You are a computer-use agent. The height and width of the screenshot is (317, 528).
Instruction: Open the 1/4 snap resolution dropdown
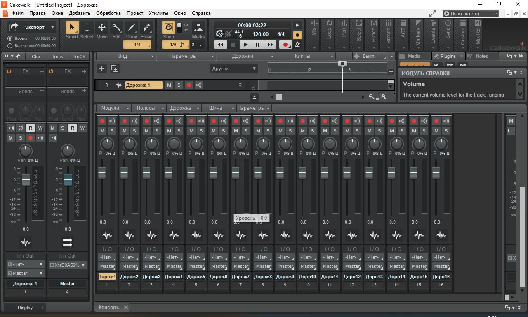point(137,45)
